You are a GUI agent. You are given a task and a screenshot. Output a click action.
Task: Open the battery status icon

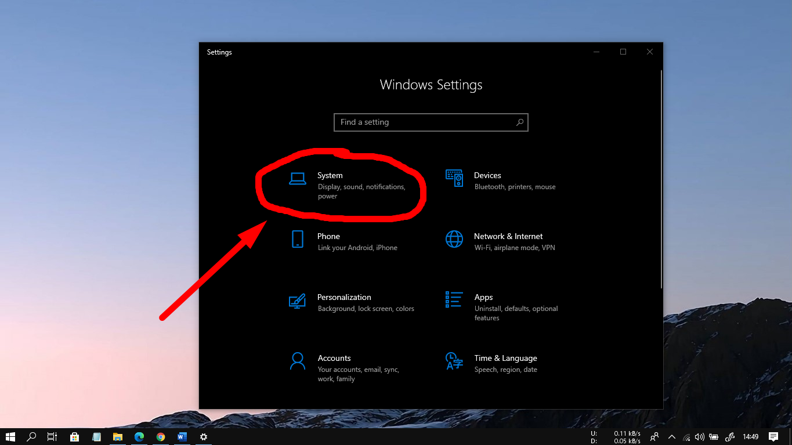714,437
